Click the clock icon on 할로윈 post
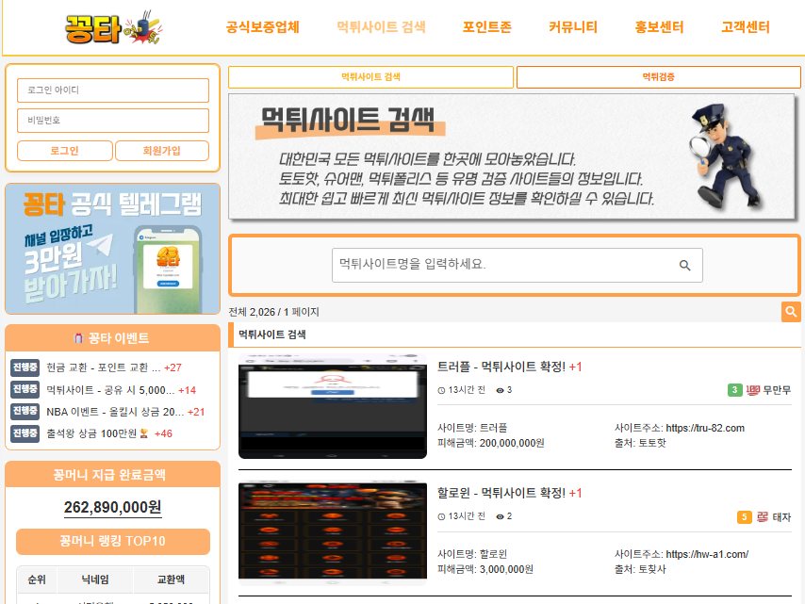The width and height of the screenshot is (805, 604). (x=442, y=516)
